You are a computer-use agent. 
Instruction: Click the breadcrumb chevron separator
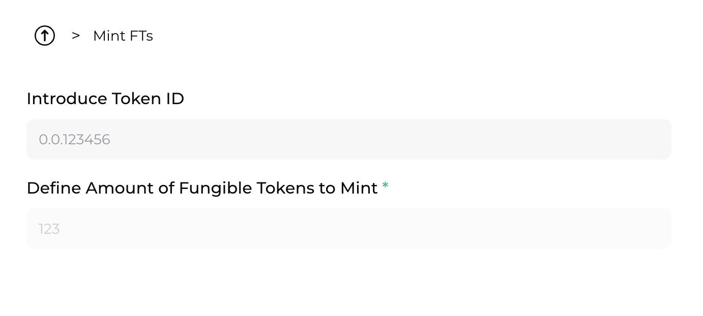76,36
